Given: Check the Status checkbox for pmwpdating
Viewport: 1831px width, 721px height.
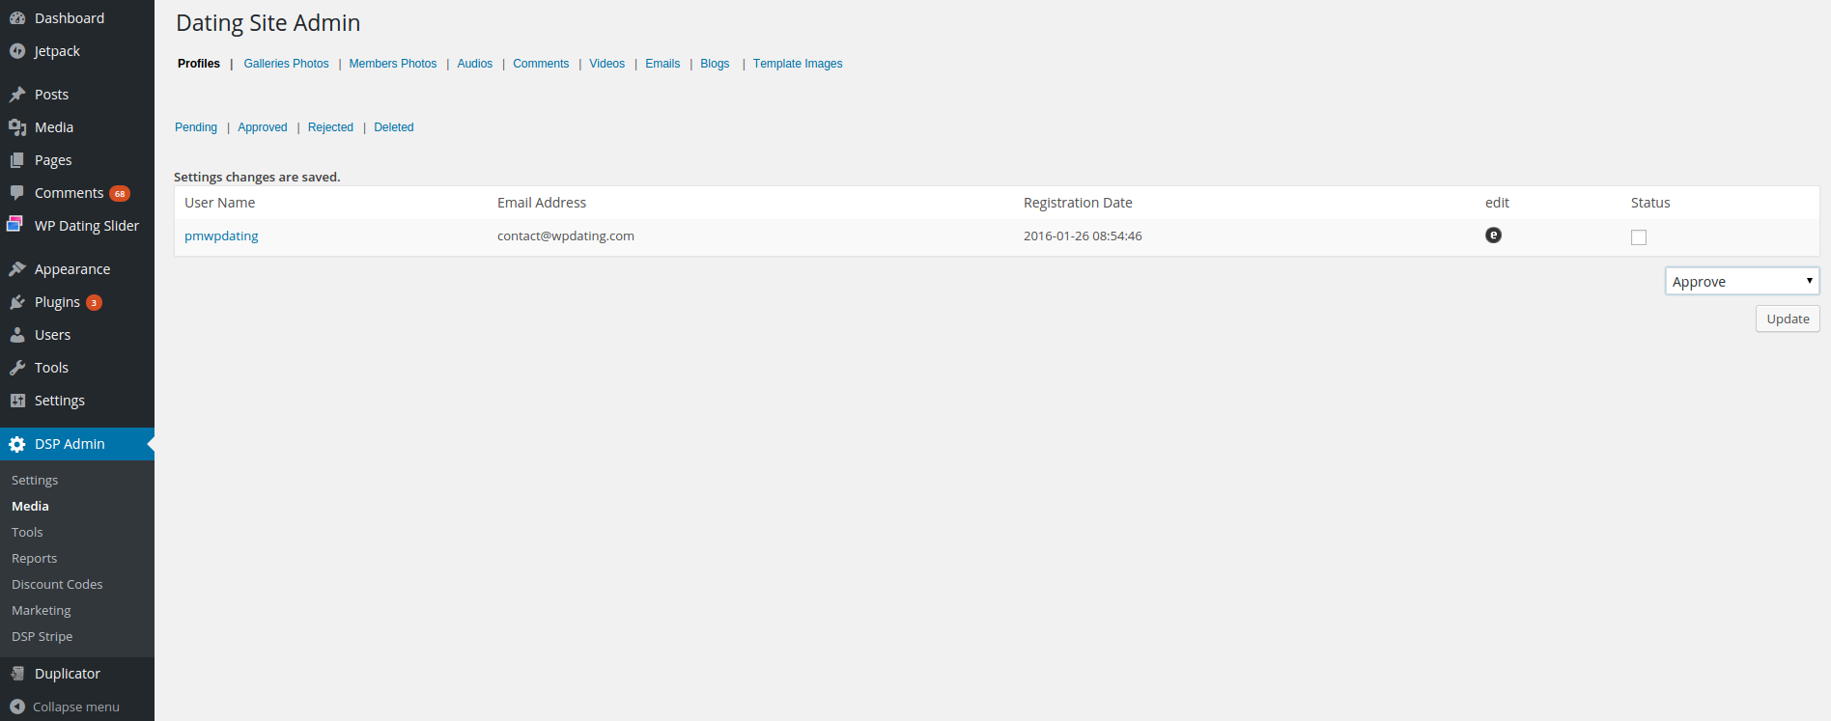Looking at the screenshot, I should (x=1639, y=237).
